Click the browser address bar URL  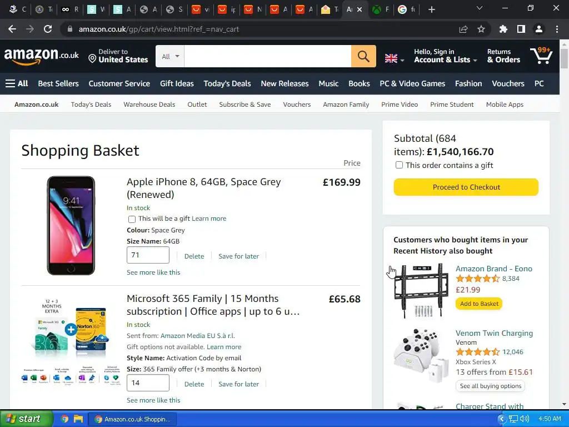pyautogui.click(x=158, y=29)
